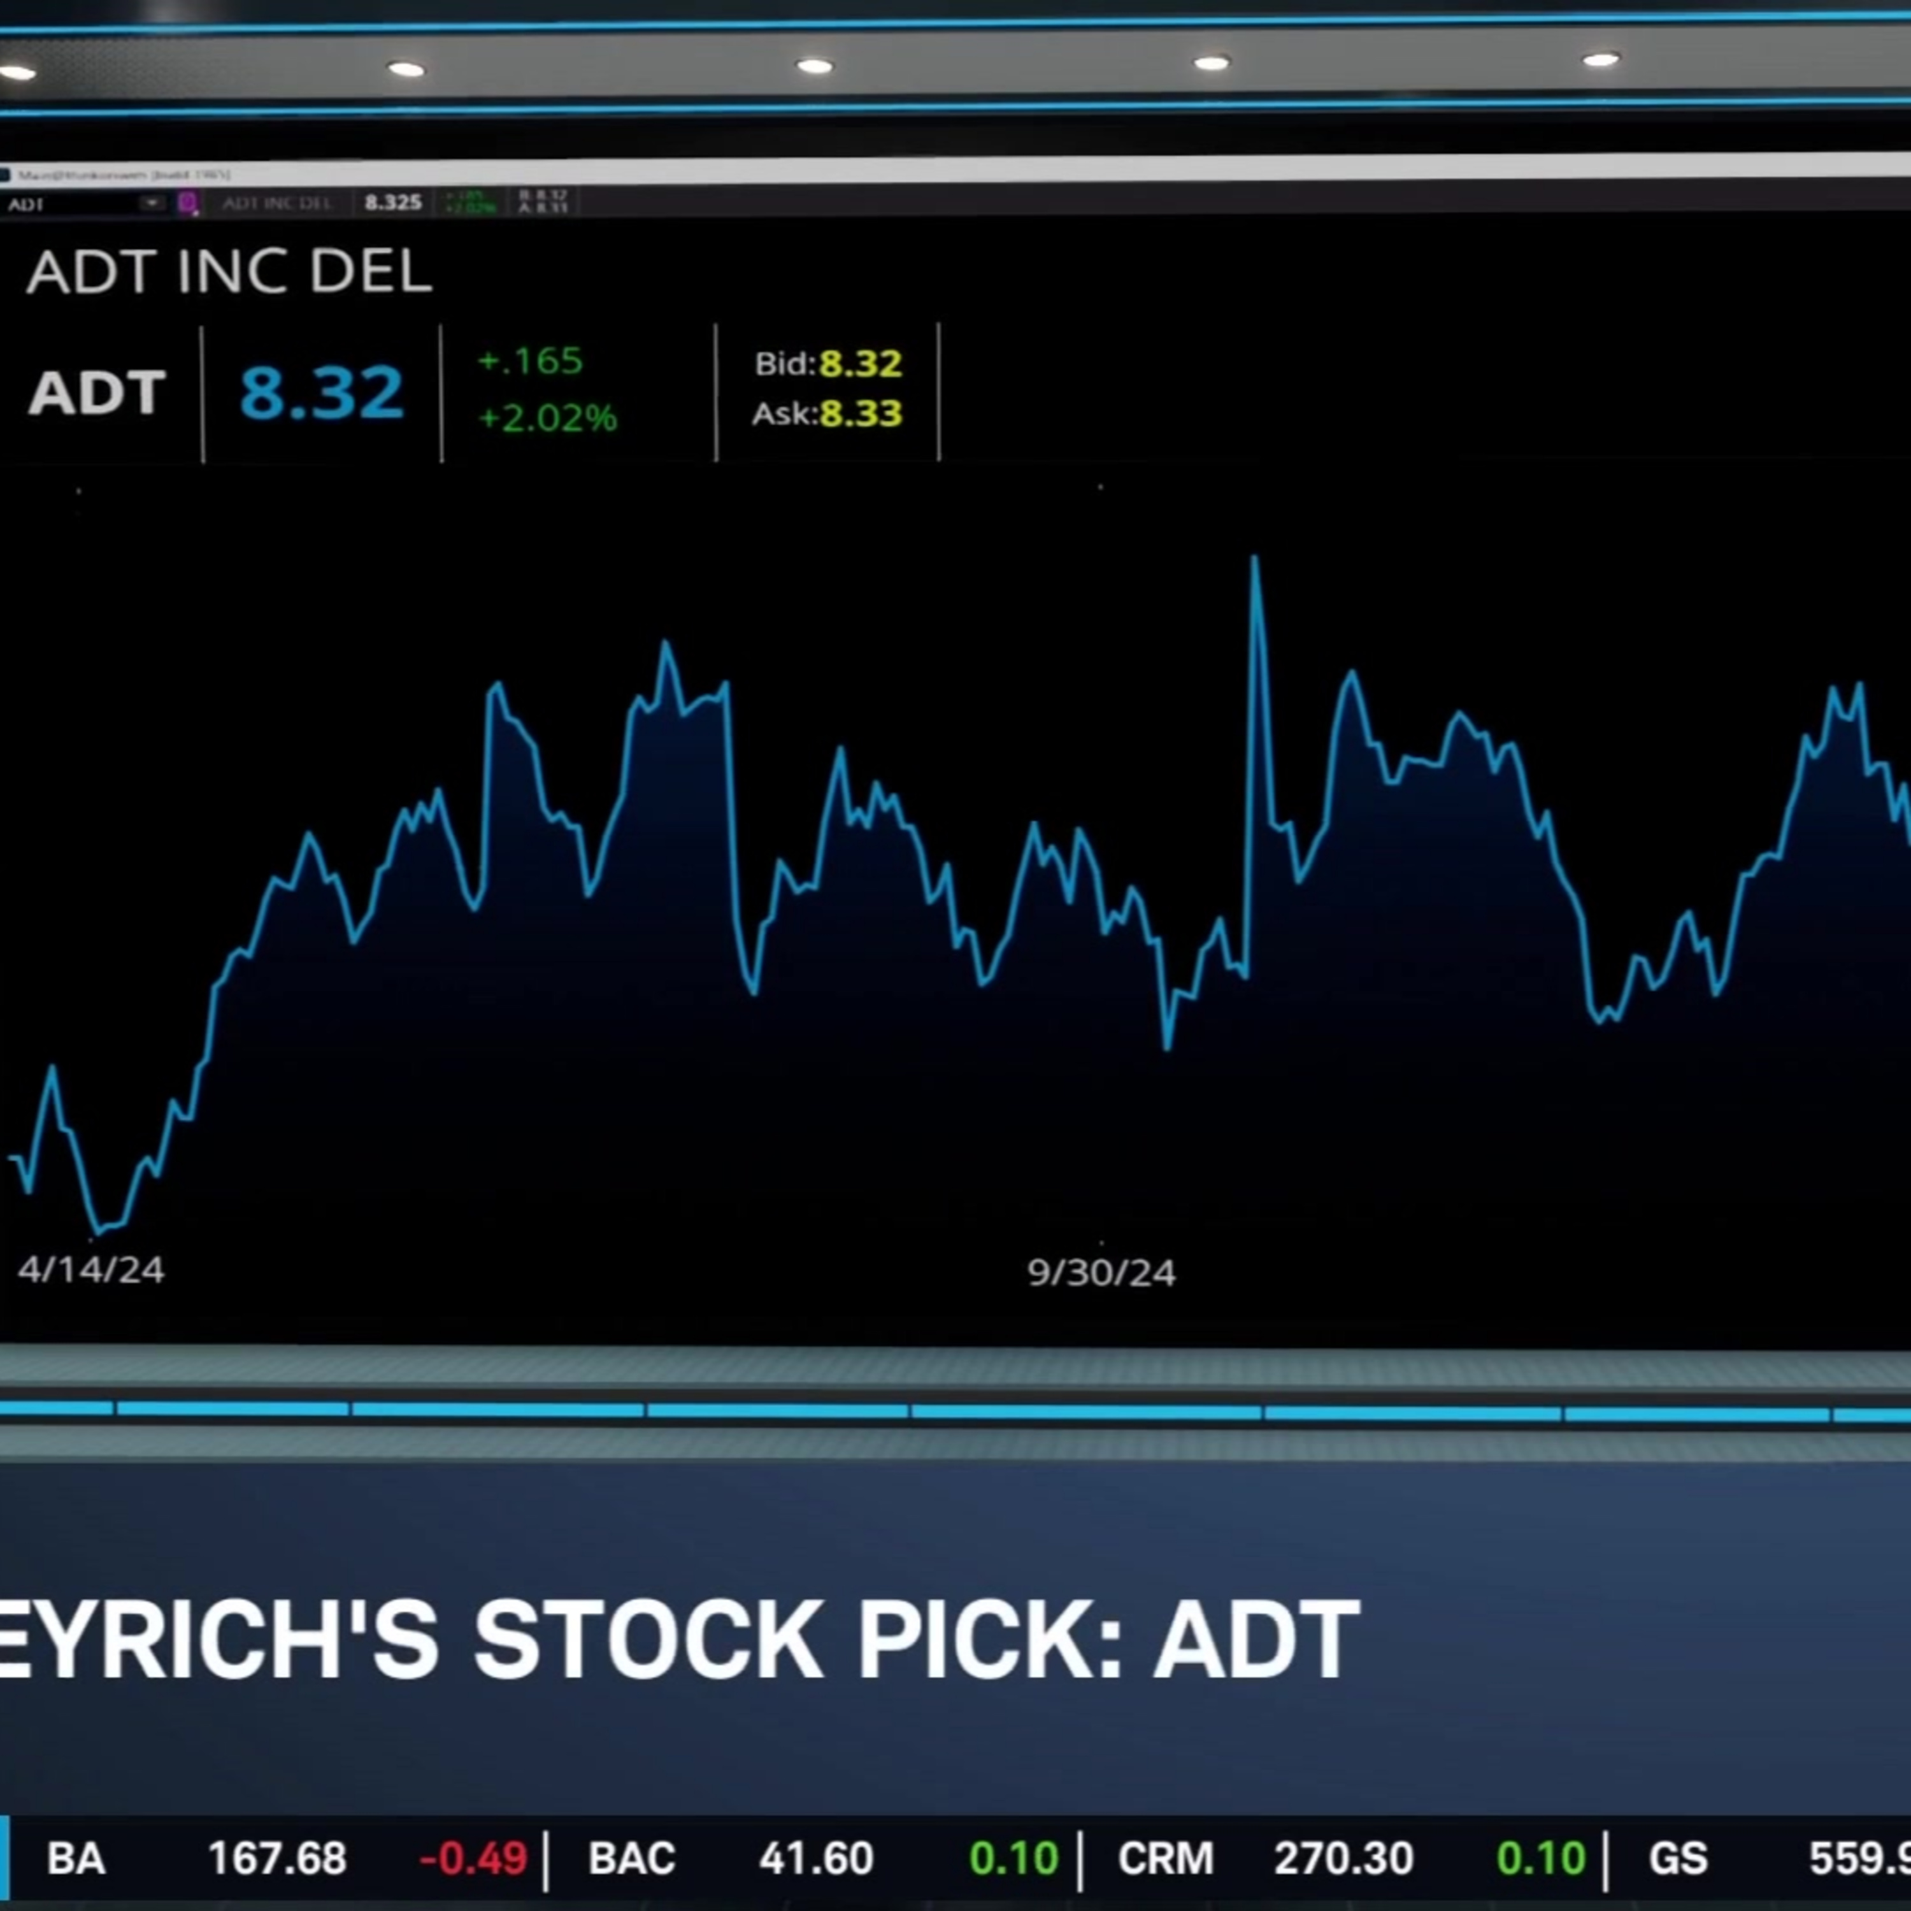1911x1911 pixels.
Task: Click the Ask 8.33 value
Action: click(861, 413)
